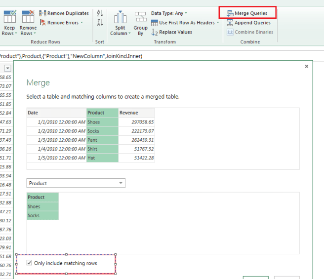
Task: Close the Merge dialog with X
Action: coord(306,66)
